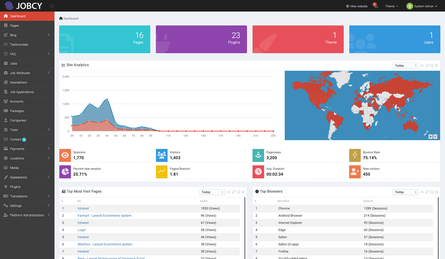The width and height of the screenshot is (445, 259).
Task: Click the 4h data point on sessions chart
Action: tap(107, 99)
